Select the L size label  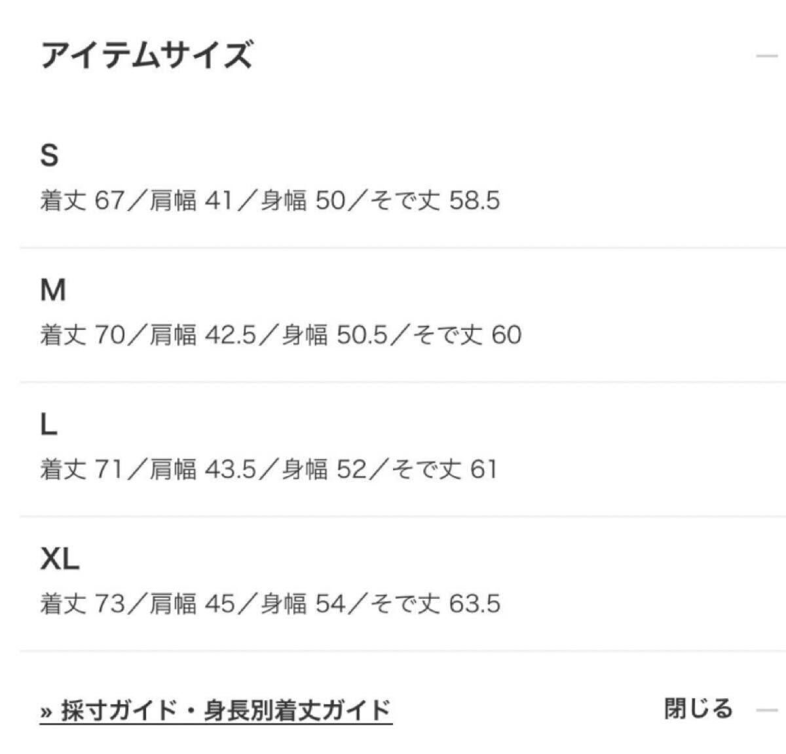point(49,426)
